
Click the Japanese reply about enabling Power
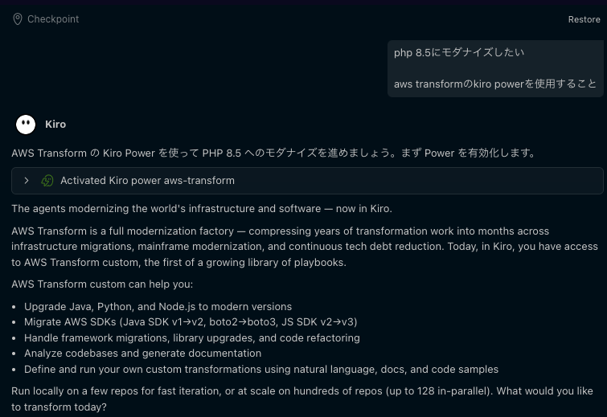(273, 153)
